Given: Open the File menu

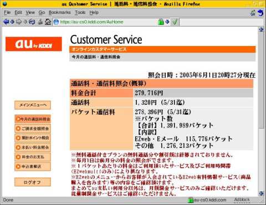Looking at the screenshot, I should pyautogui.click(x=7, y=13).
